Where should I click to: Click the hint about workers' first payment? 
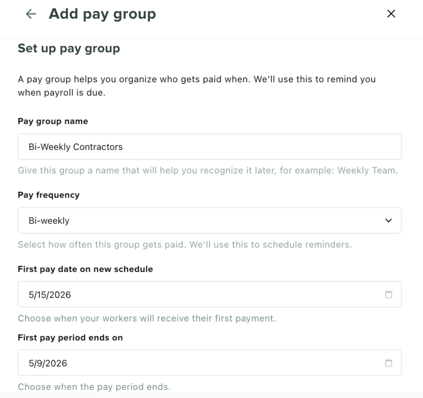[147, 318]
